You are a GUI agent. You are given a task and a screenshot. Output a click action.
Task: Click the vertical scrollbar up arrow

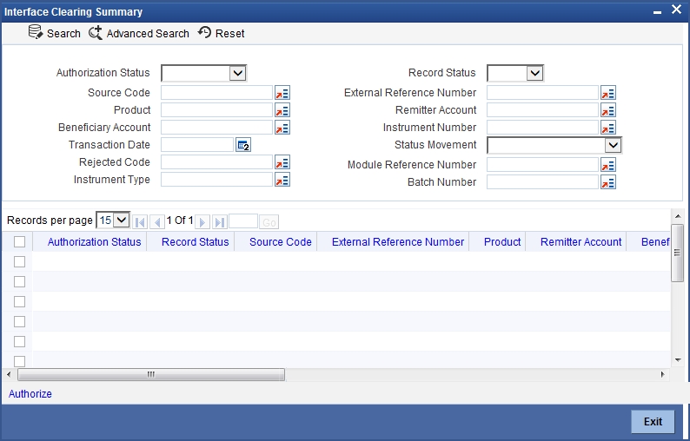(x=678, y=216)
